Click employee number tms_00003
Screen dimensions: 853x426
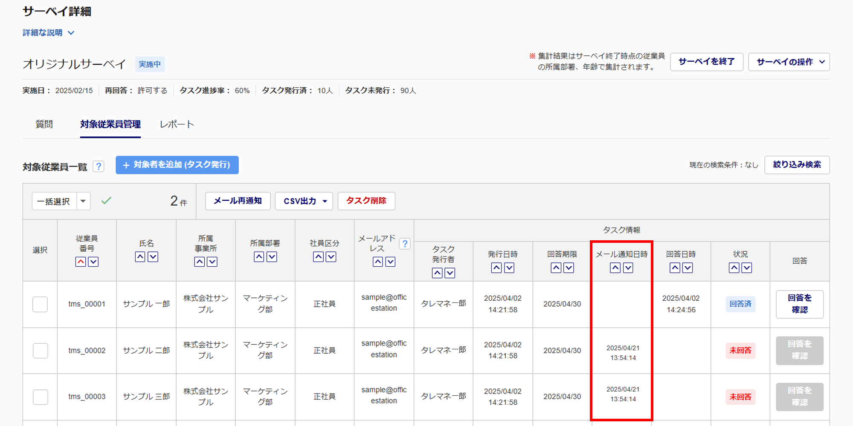click(x=87, y=397)
